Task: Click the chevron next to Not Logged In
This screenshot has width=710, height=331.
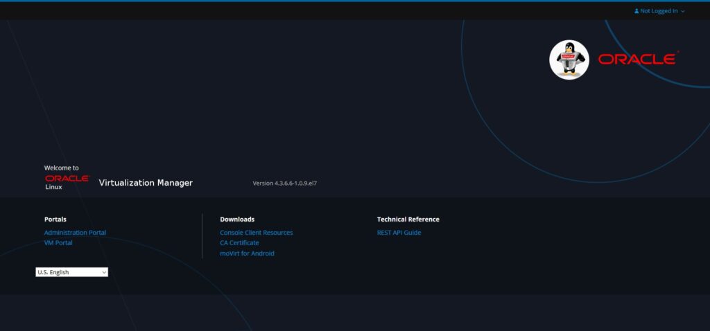Action: (683, 11)
